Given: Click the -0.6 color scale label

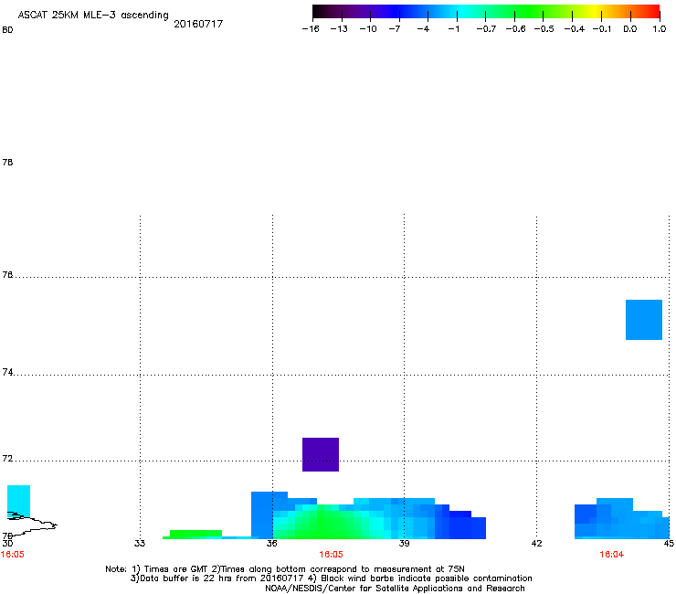Looking at the screenshot, I should point(515,29).
